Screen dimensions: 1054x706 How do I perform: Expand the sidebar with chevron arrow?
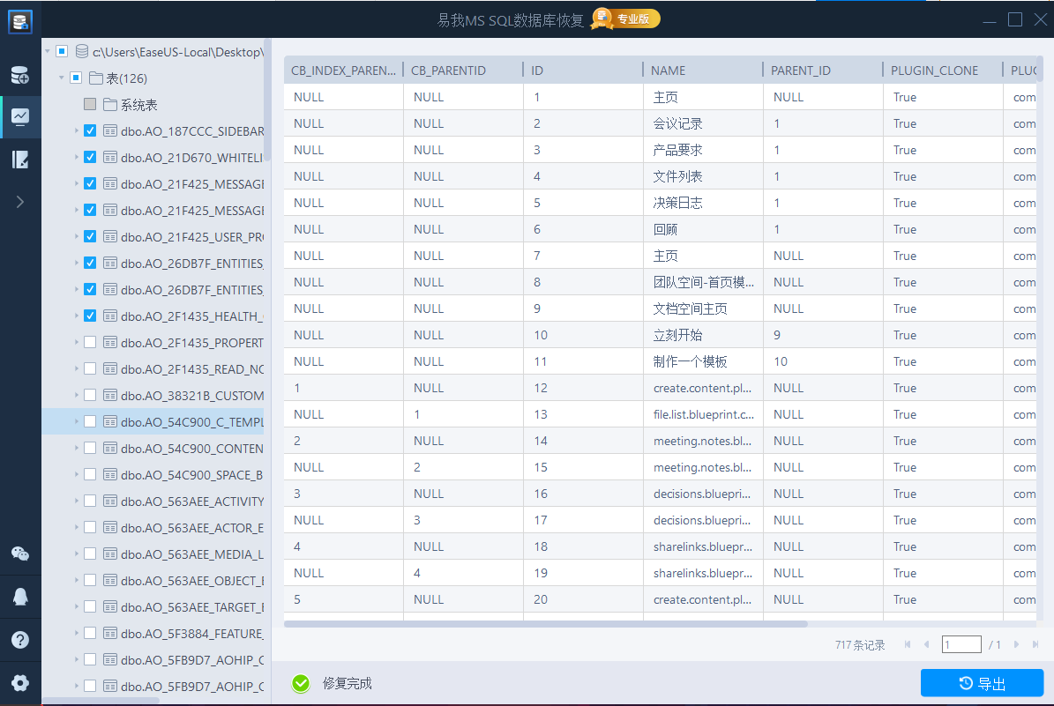19,202
